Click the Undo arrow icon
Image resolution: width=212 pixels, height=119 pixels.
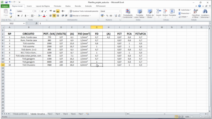(x=10, y=2)
